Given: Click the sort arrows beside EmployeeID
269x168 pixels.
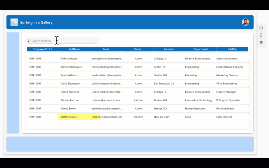Looking at the screenshot, I should point(50,49).
